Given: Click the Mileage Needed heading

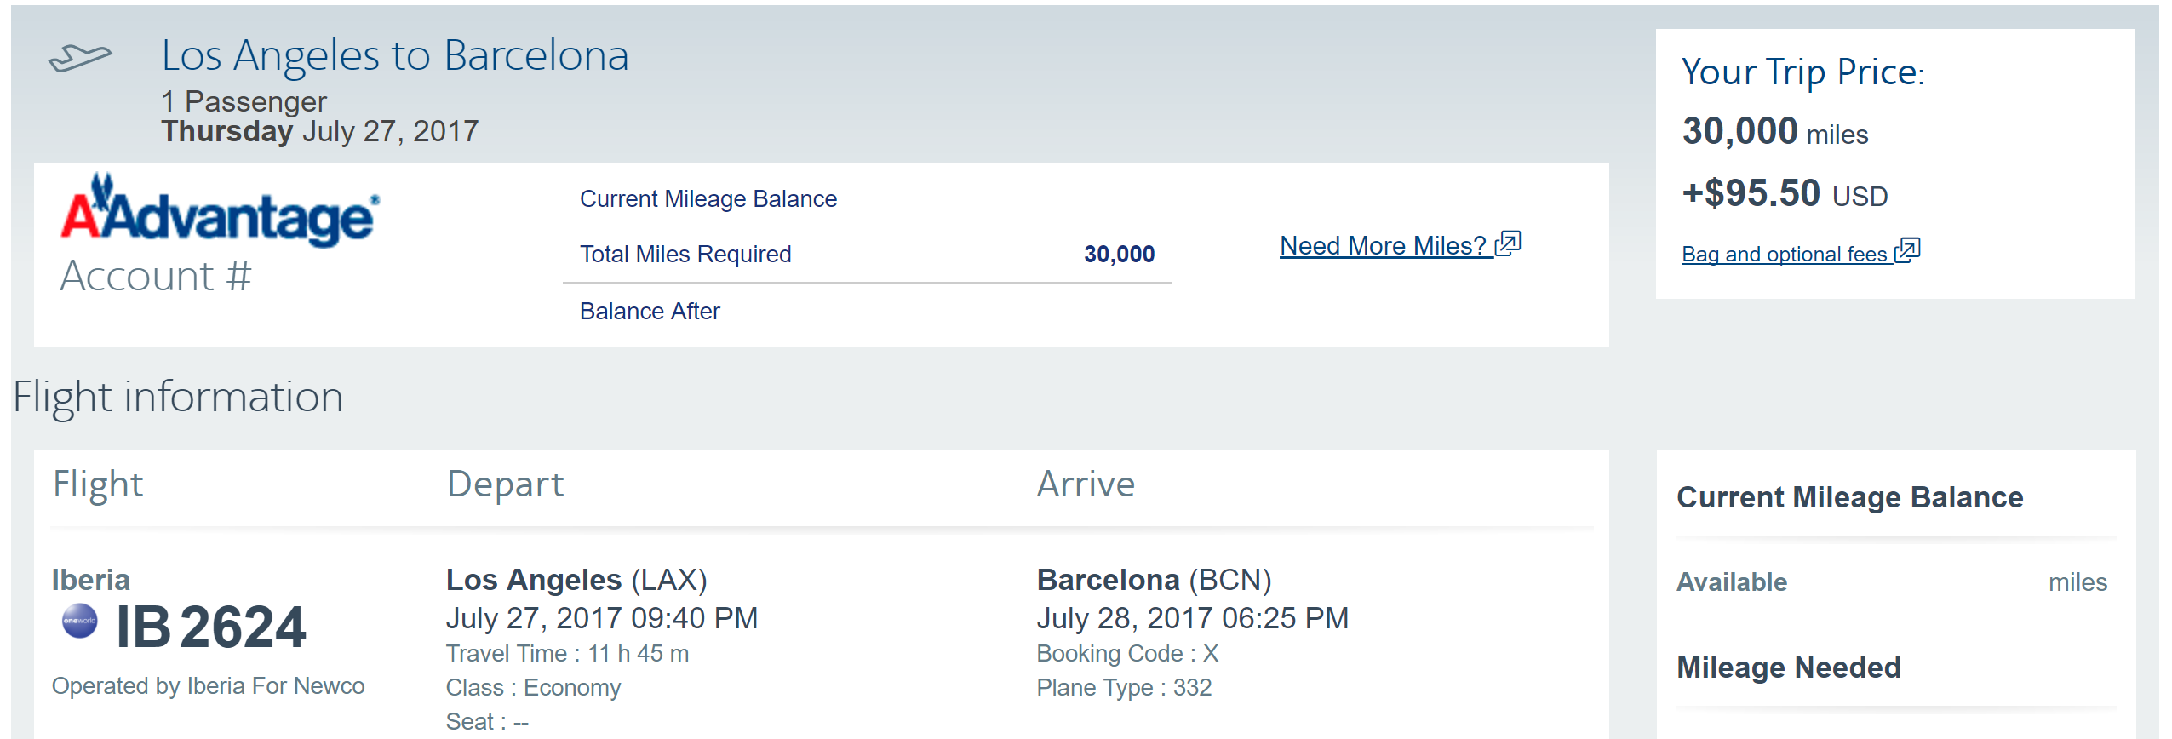Looking at the screenshot, I should 1788,667.
